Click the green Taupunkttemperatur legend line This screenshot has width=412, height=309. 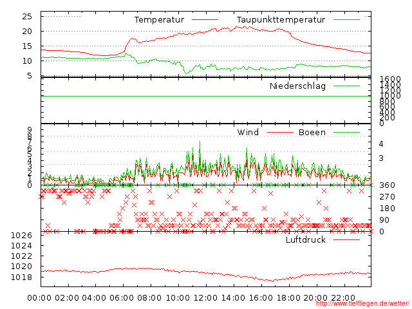346,20
